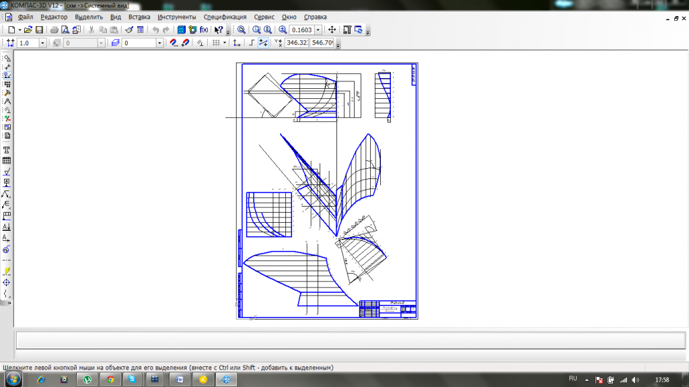Open the Variables f(x) panel
The width and height of the screenshot is (689, 387).
point(204,30)
